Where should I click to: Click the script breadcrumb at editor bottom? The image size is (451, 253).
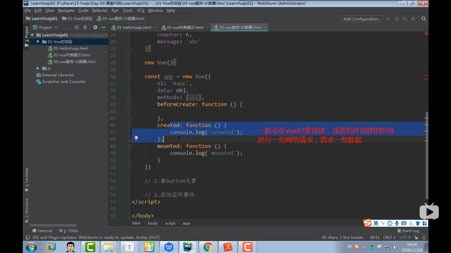[170, 223]
